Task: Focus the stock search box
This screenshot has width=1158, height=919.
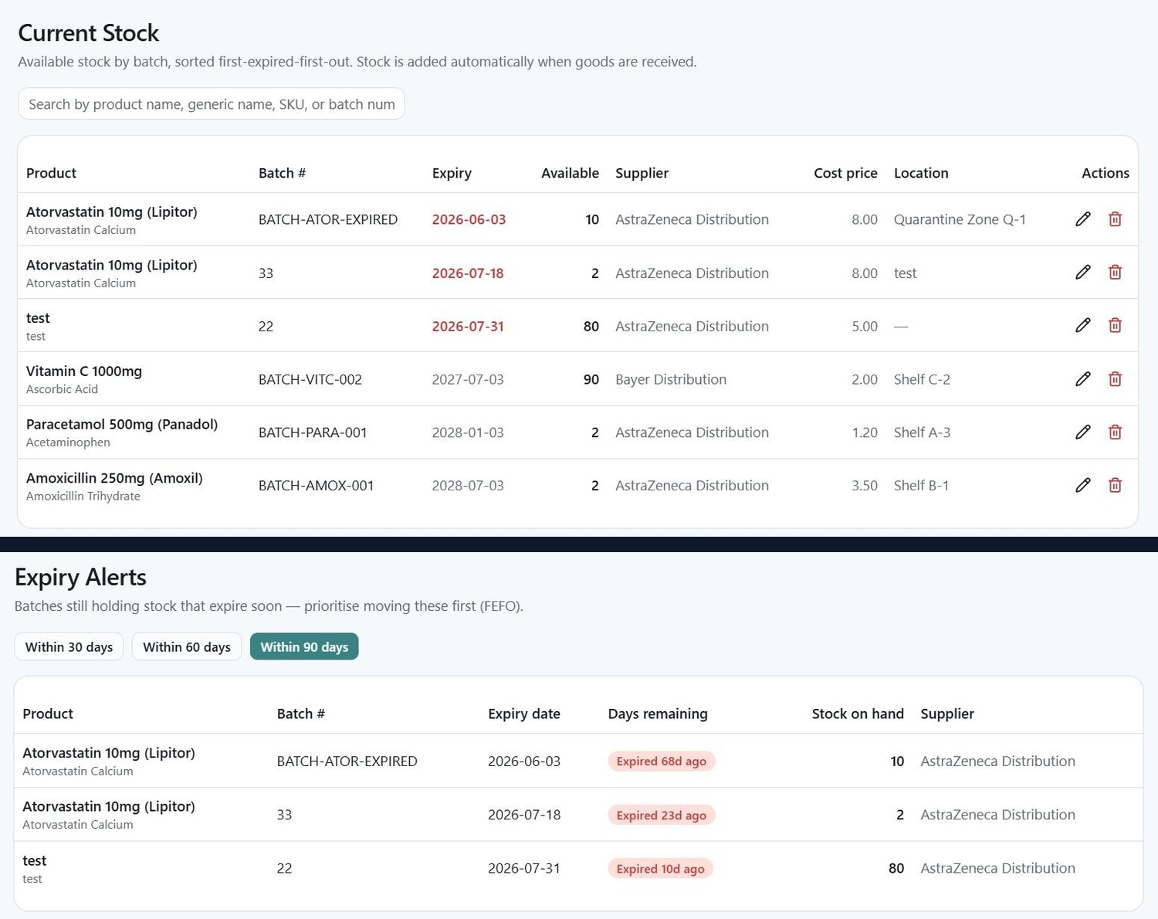Action: [x=212, y=104]
